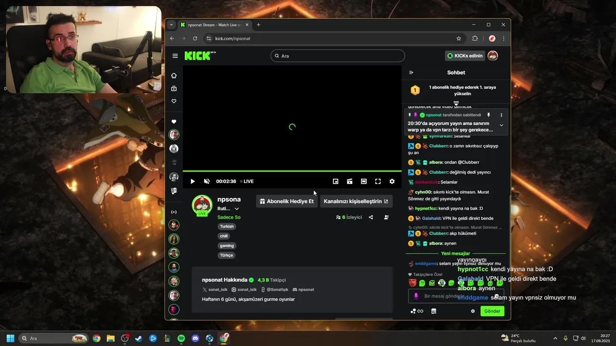Jump to LIVE in the player
Image resolution: width=616 pixels, height=346 pixels.
tap(247, 181)
